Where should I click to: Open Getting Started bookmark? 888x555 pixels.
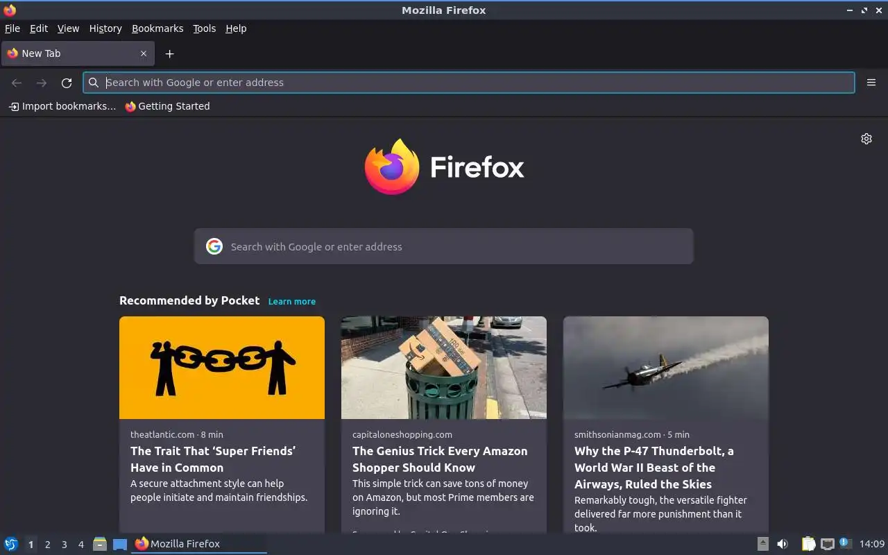point(167,106)
